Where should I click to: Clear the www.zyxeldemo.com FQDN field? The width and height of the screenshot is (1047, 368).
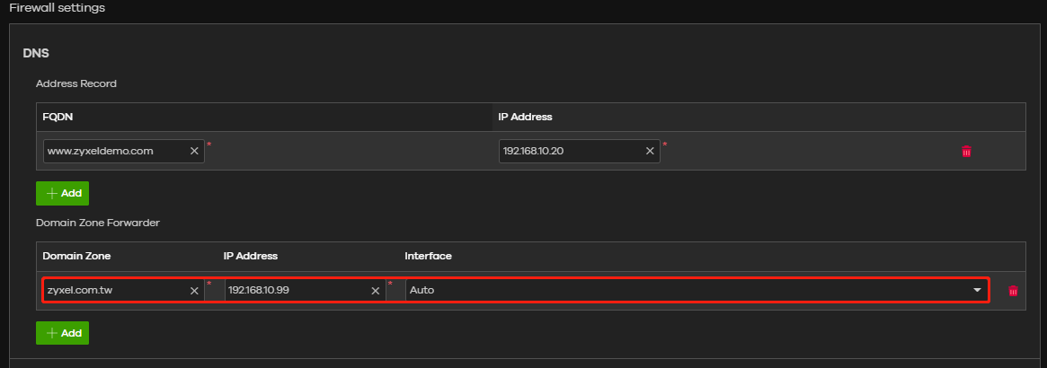[194, 152]
